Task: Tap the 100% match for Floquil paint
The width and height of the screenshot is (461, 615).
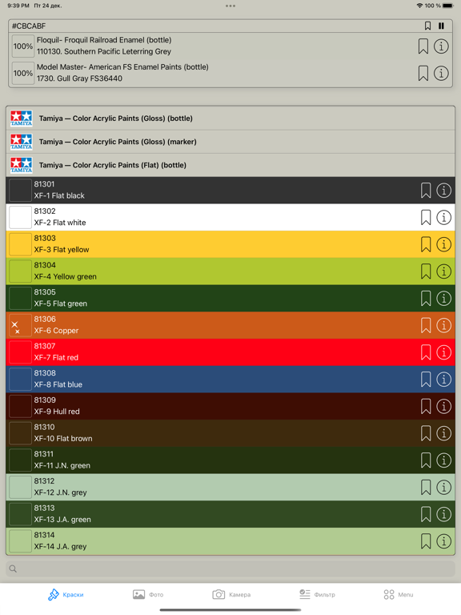Action: [23, 46]
